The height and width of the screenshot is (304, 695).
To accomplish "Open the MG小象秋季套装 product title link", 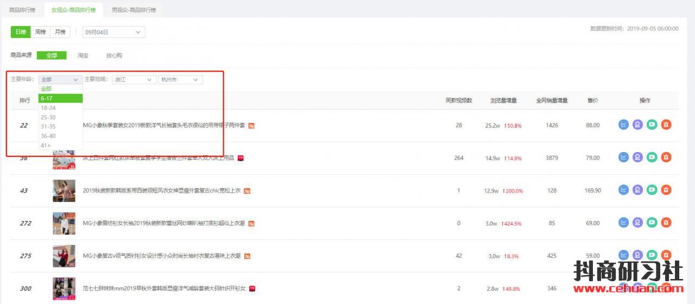I will [x=163, y=125].
